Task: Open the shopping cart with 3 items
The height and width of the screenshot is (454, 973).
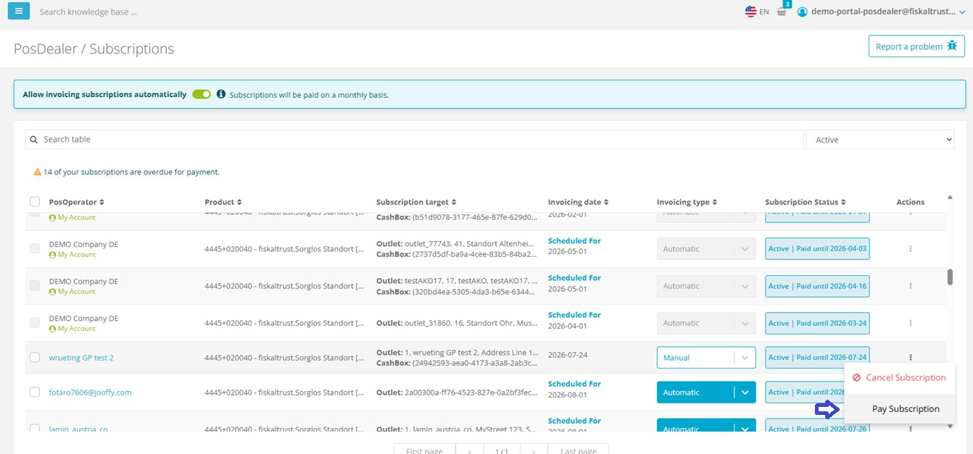Action: [x=781, y=12]
